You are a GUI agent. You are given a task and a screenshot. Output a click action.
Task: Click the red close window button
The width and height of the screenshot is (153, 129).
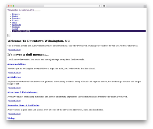[9, 6]
